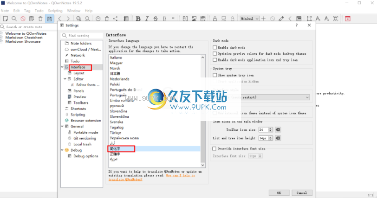Apply italic formatting with I icon

tap(147, 19)
